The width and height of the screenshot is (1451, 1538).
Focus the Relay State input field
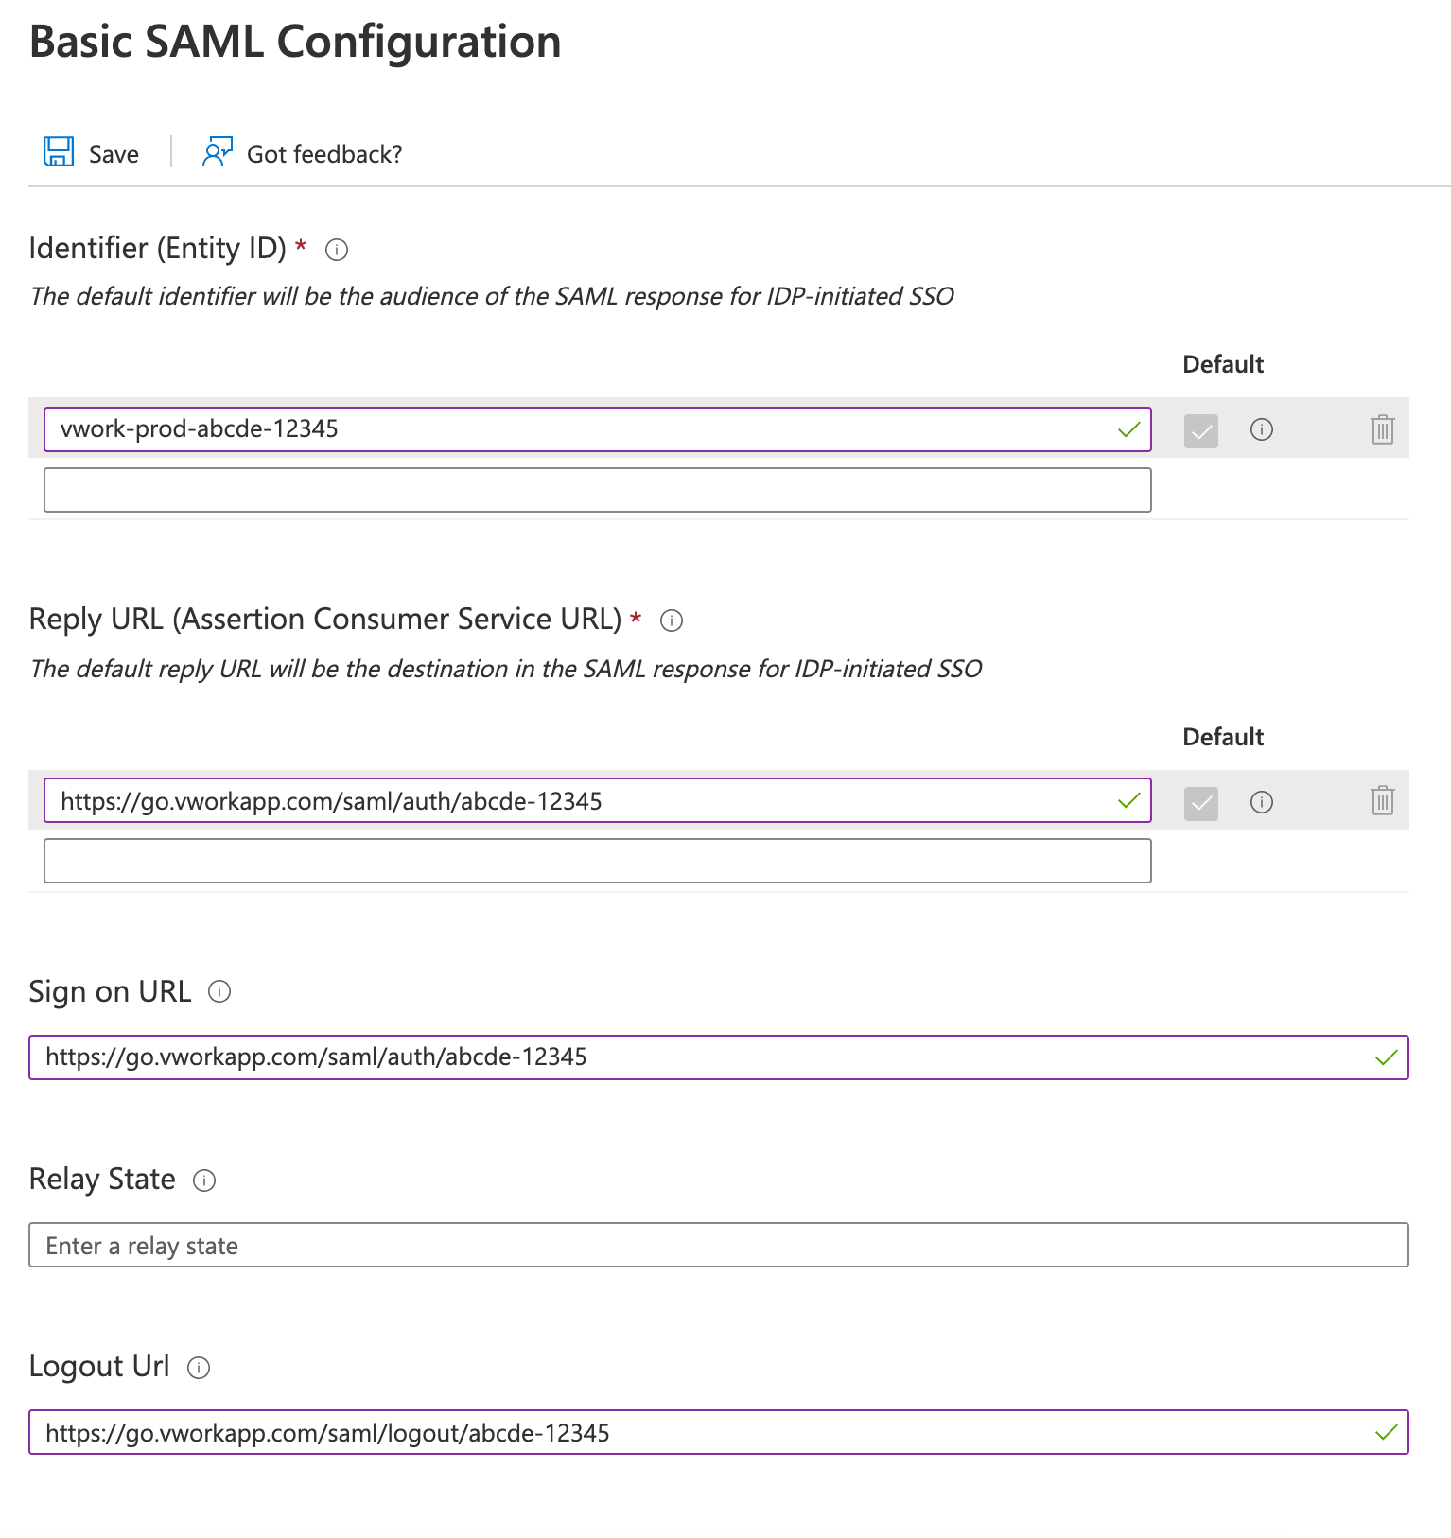718,1245
